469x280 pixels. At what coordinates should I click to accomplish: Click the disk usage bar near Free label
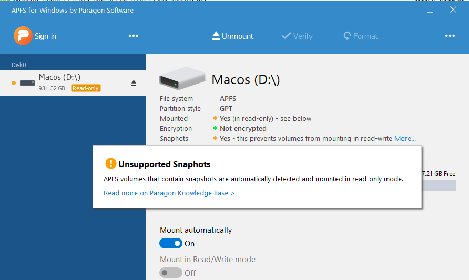pos(439,185)
